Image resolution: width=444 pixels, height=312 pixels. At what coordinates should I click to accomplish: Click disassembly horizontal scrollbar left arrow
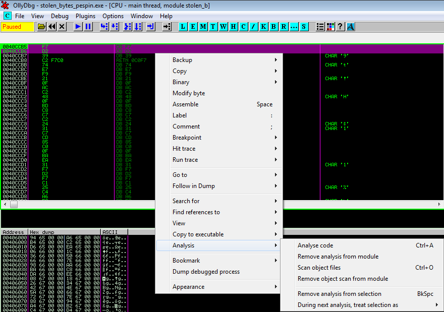coord(5,204)
